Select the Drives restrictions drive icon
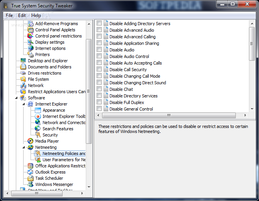The image size is (259, 201). coord(23,73)
